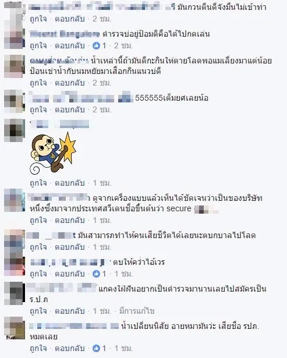Like the comment mentioning secure company
The height and width of the screenshot is (358, 287).
38,220
